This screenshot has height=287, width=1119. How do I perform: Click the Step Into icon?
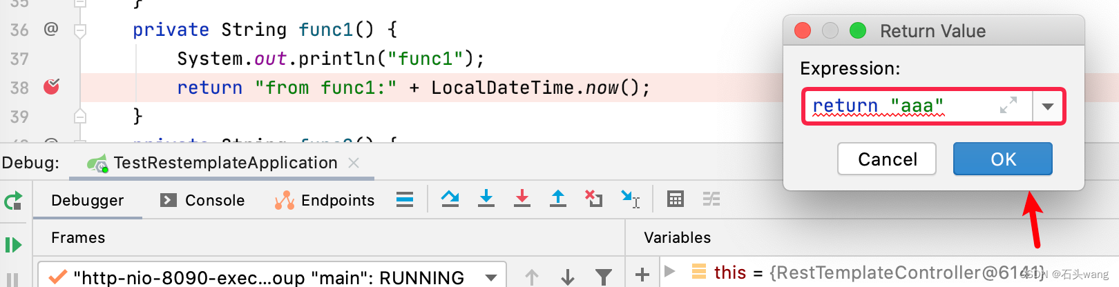tap(486, 199)
